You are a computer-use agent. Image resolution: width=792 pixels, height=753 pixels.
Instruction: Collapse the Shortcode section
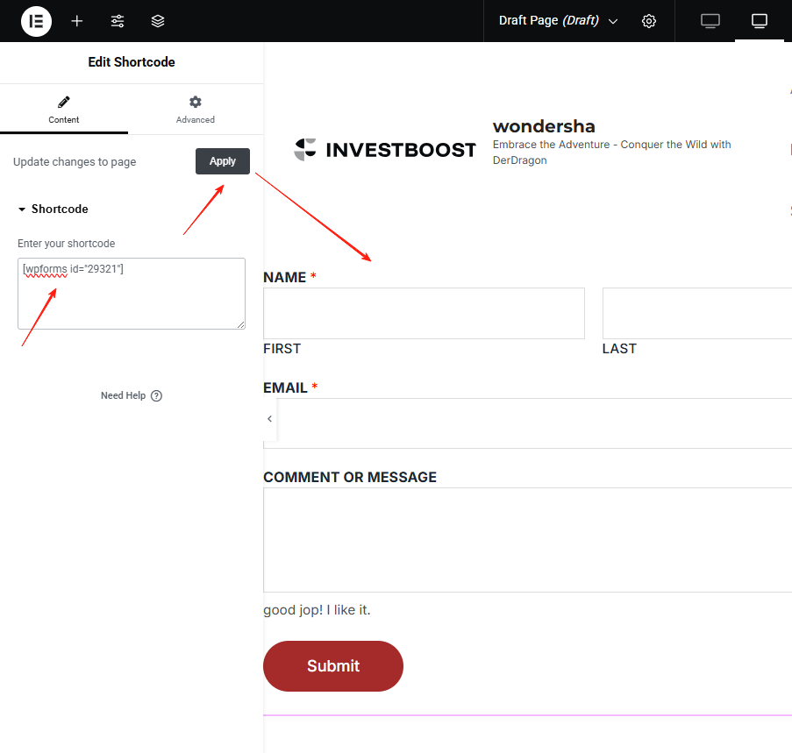click(x=54, y=210)
